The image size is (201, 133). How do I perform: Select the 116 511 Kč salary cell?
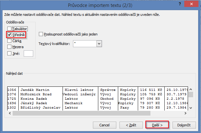coord(151,90)
